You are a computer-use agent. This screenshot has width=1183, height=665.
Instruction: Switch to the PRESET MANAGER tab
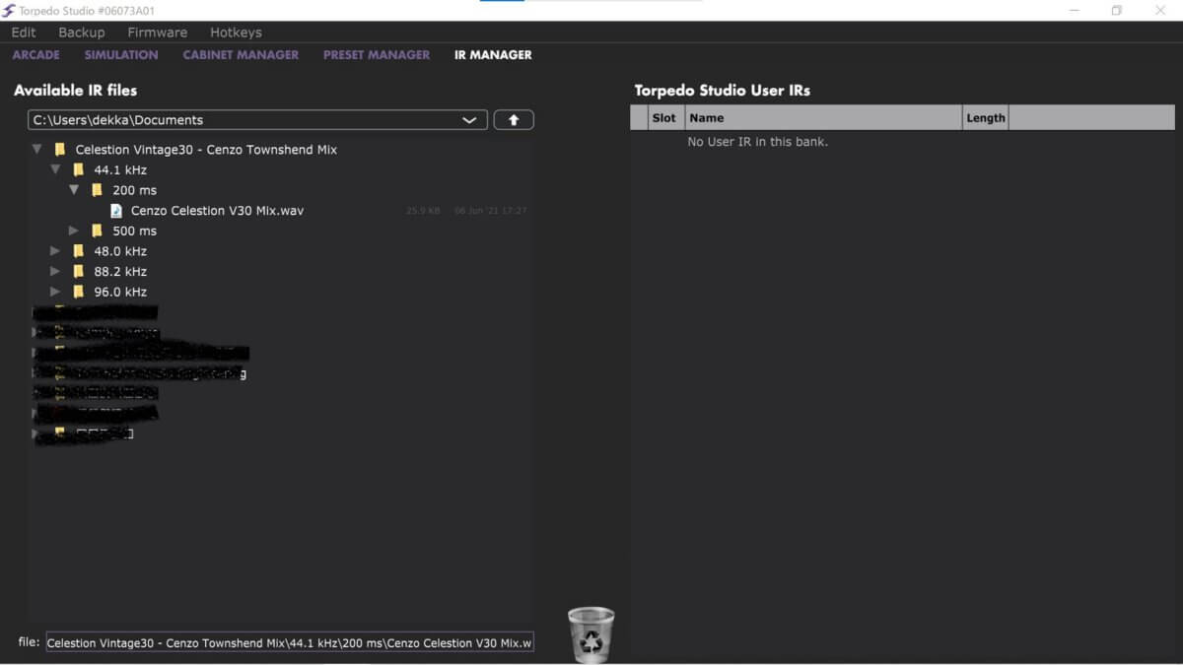[377, 55]
